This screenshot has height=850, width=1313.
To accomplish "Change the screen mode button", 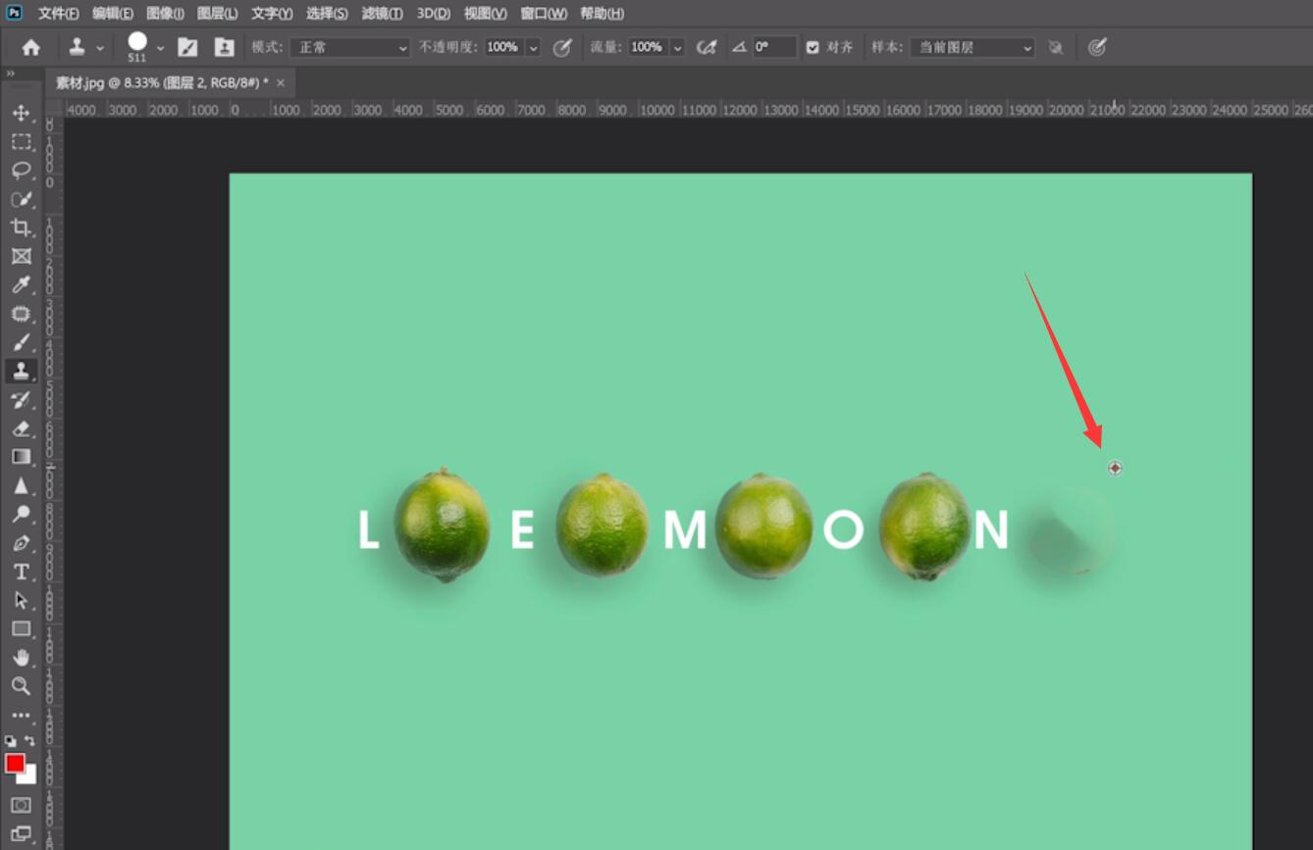I will point(21,834).
